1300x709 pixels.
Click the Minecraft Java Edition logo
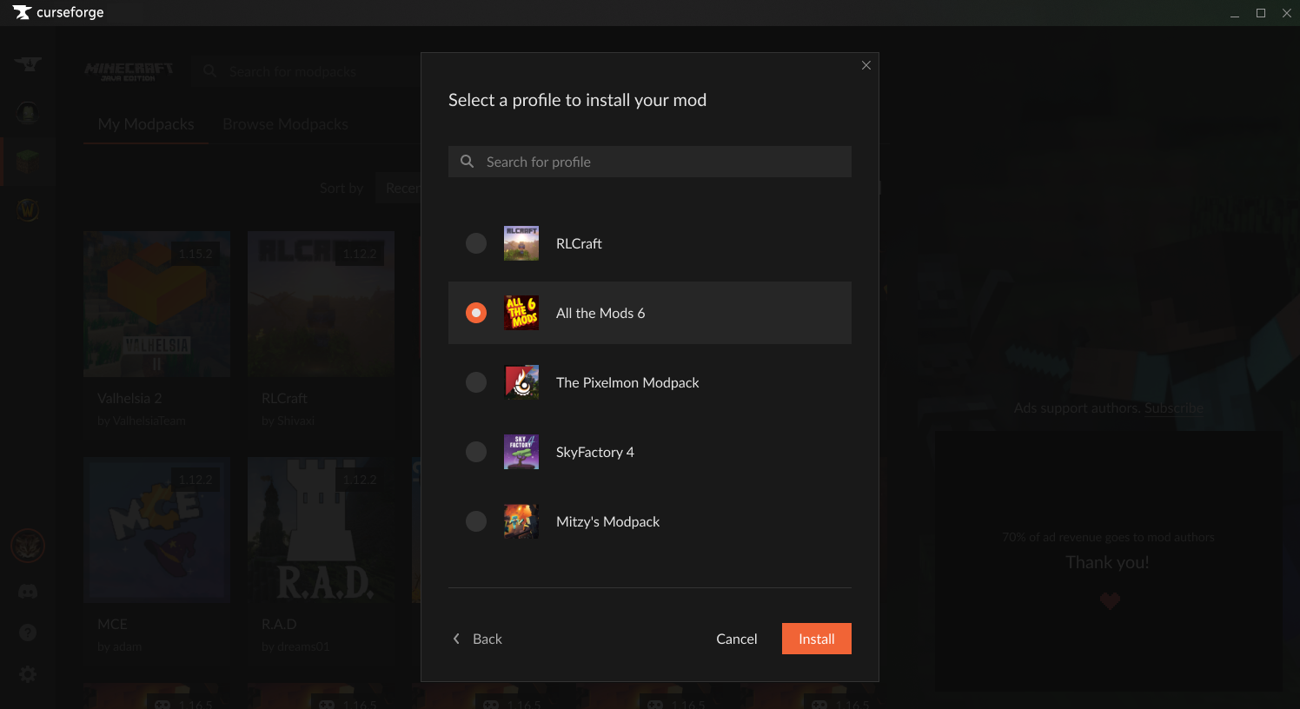129,71
